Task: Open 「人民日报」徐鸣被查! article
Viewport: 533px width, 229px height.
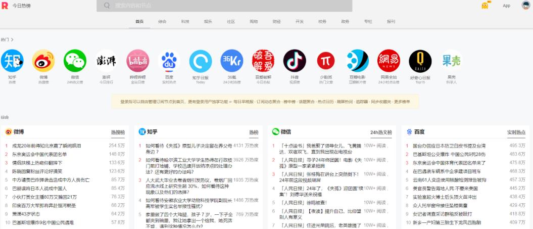Action: pos(303,202)
